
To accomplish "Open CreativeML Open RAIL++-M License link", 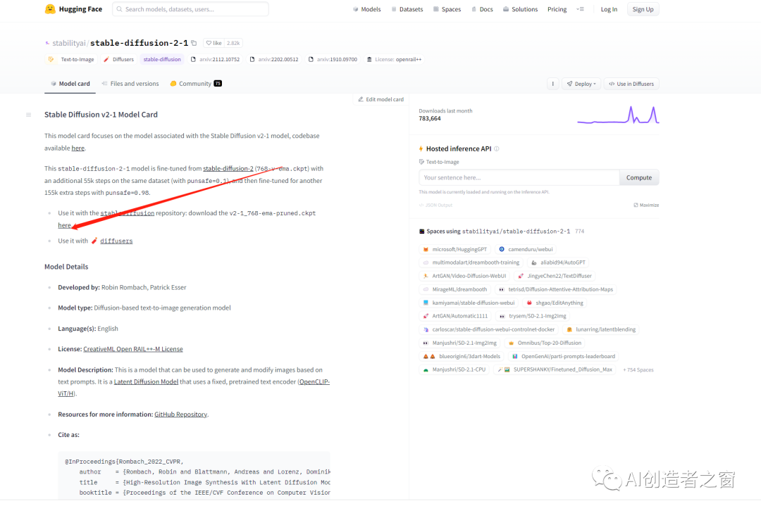I will pos(133,349).
